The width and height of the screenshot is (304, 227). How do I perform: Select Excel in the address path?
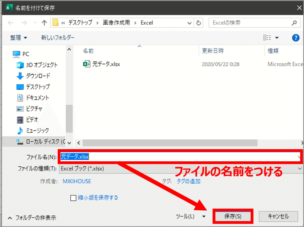147,23
